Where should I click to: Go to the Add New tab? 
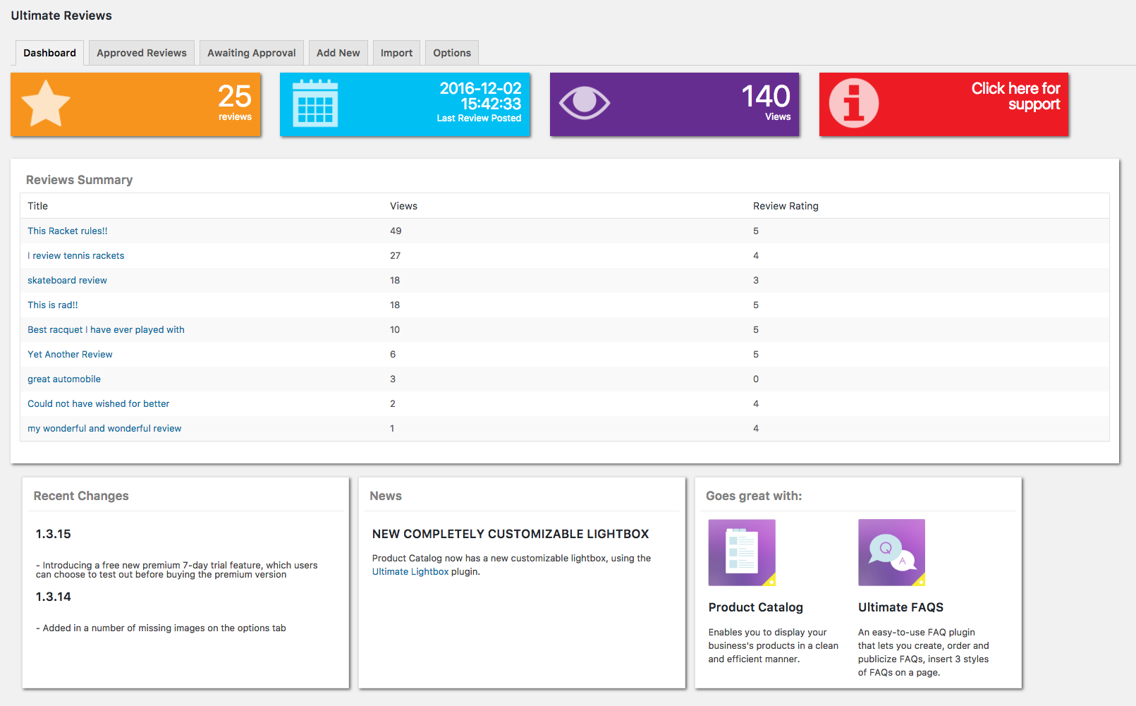338,53
